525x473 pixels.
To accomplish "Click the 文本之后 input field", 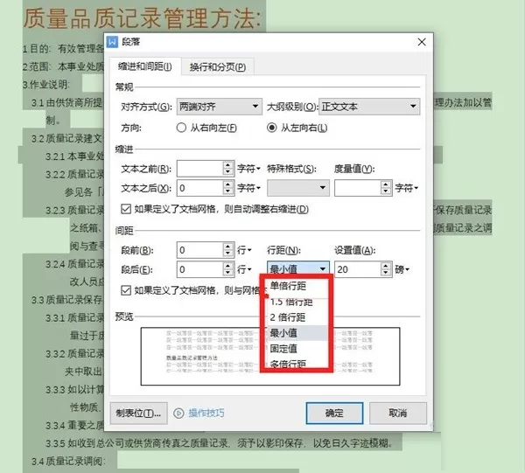I will (x=199, y=188).
